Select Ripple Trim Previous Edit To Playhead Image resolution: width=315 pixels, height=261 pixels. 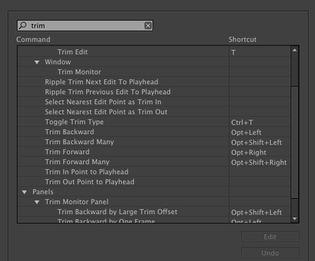coord(108,92)
